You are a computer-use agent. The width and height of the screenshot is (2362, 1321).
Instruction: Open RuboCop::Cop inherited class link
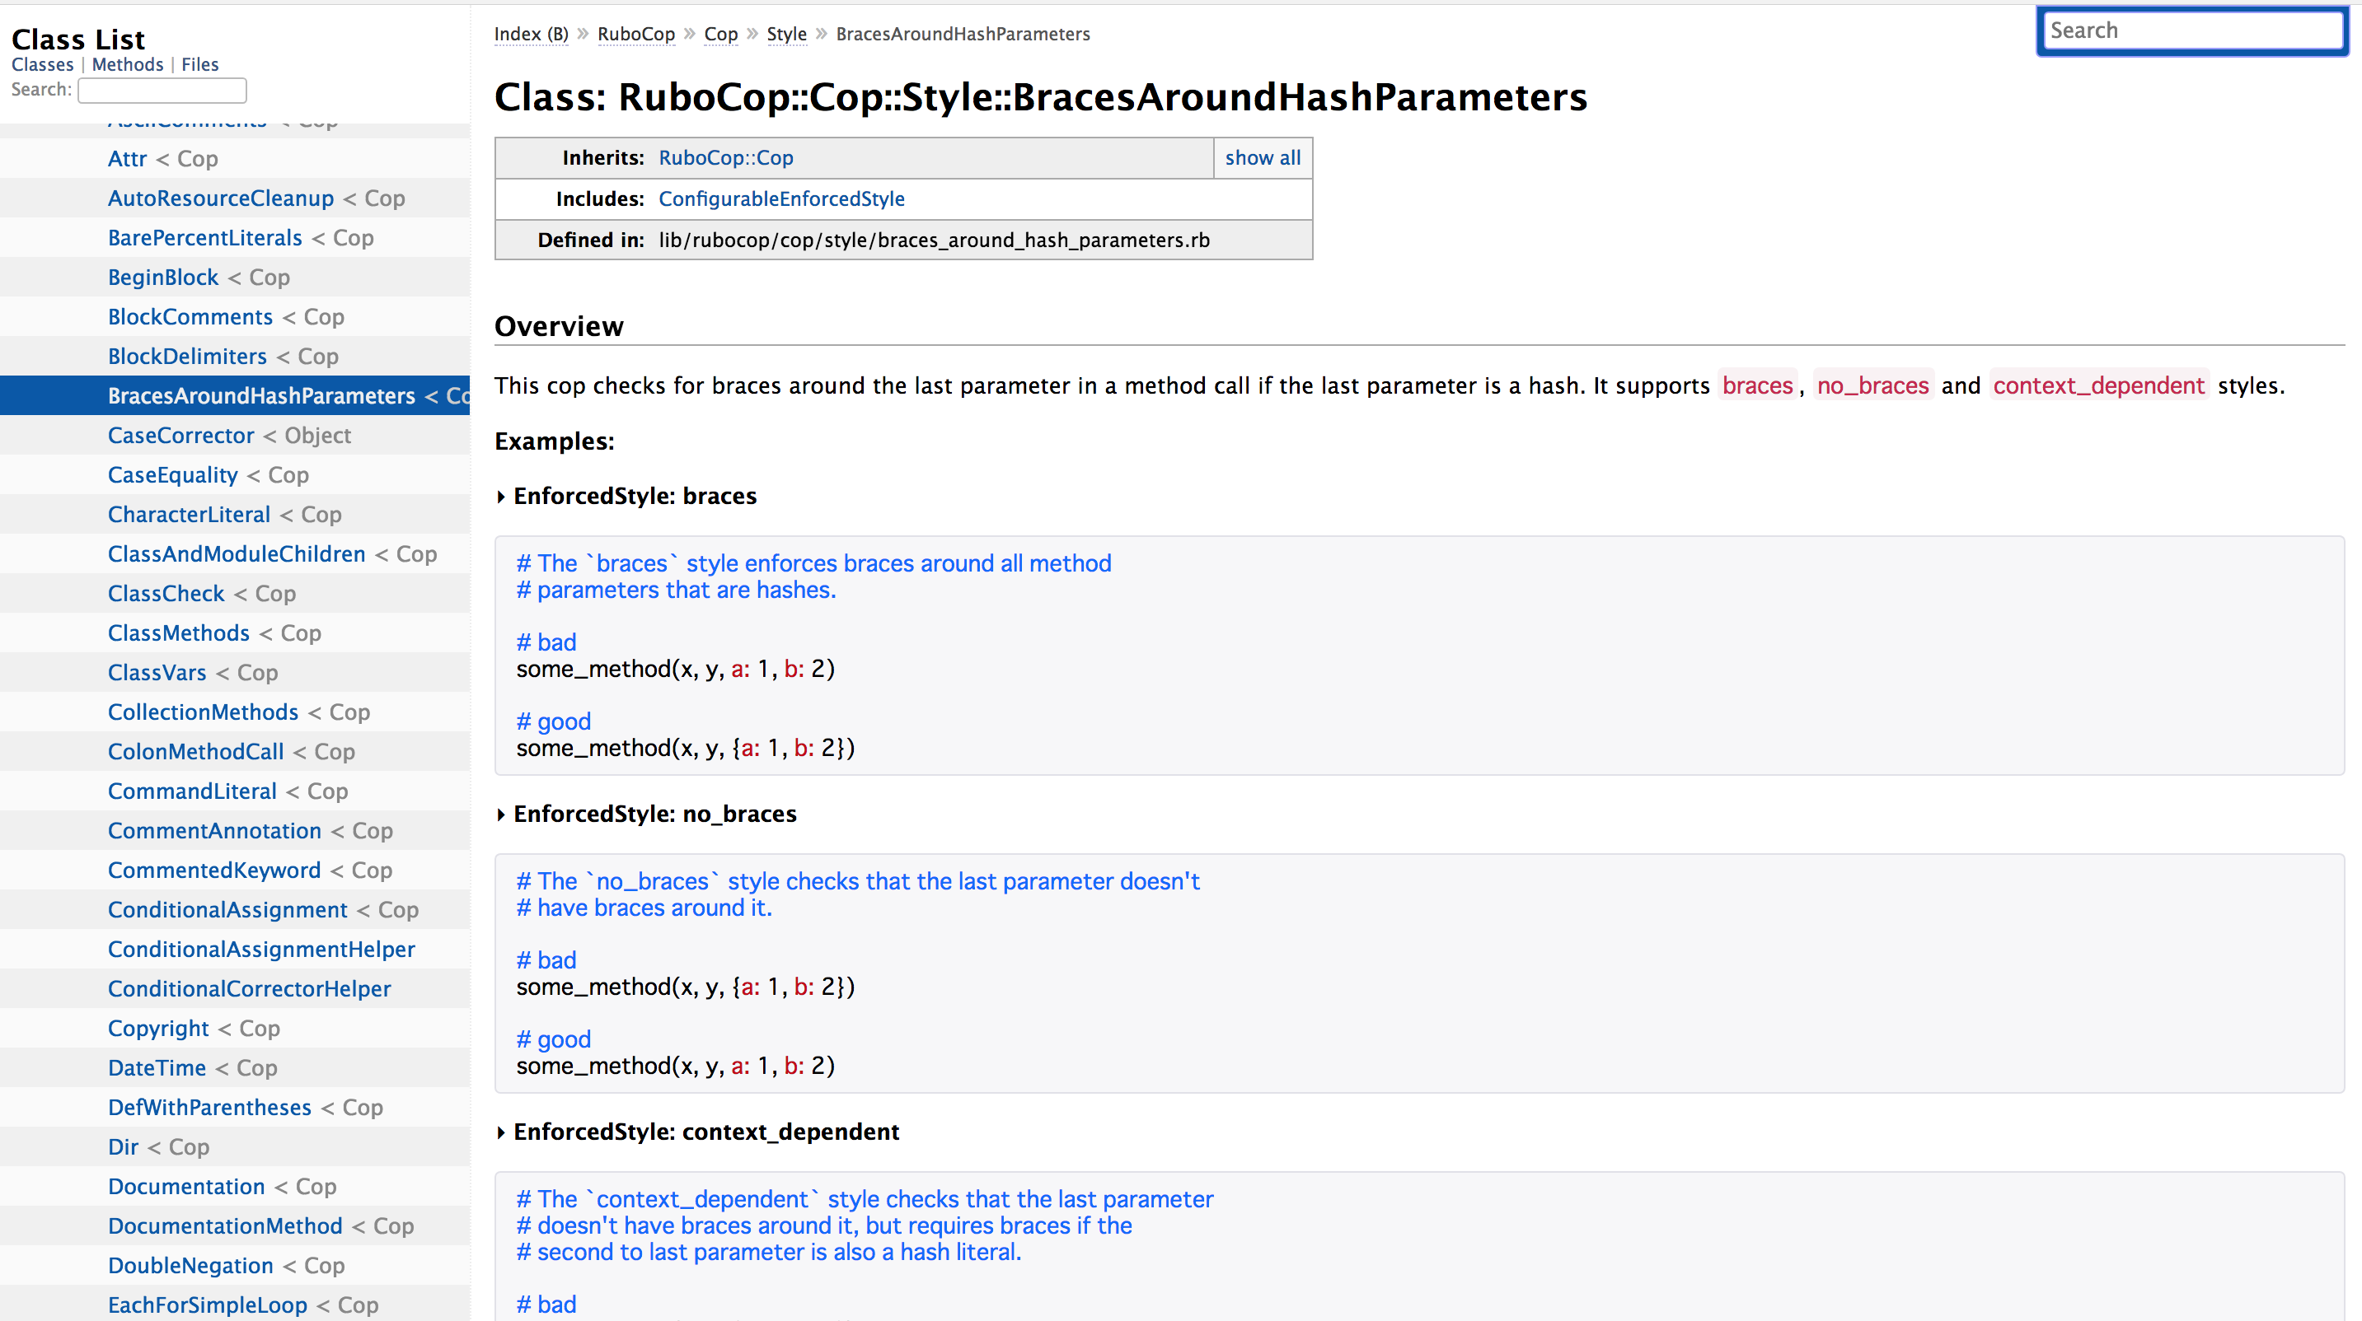725,157
